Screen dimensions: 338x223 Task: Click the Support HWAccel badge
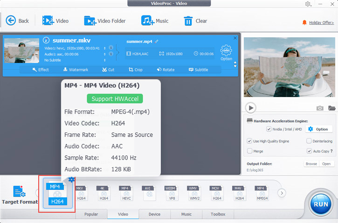click(115, 98)
